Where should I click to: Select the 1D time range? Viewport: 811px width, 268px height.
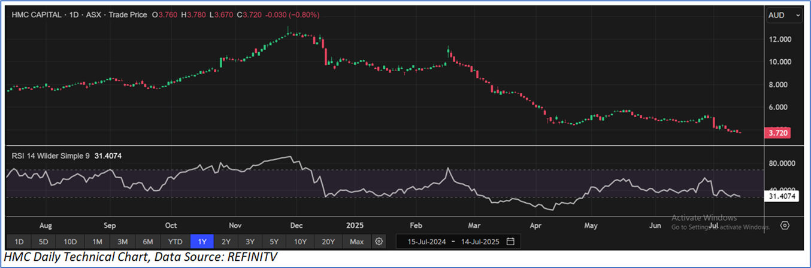click(x=19, y=242)
